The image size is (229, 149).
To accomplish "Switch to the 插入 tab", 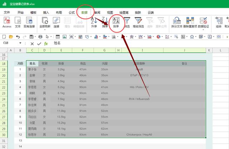I will 46,13.
